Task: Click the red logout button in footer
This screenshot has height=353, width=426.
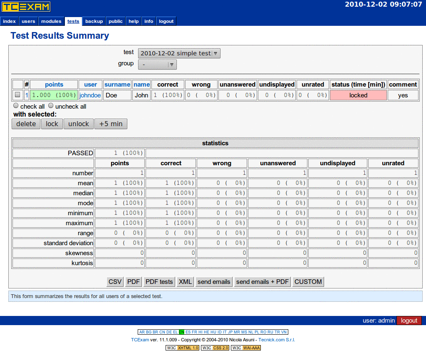Action: 409,321
